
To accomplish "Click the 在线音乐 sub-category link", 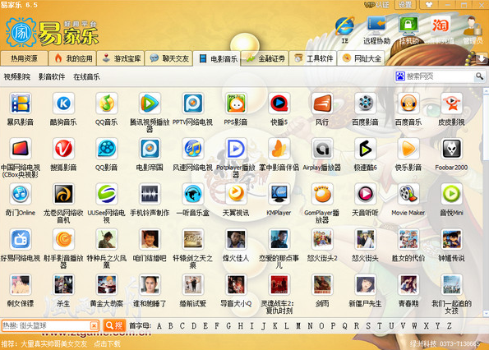I will [86, 77].
